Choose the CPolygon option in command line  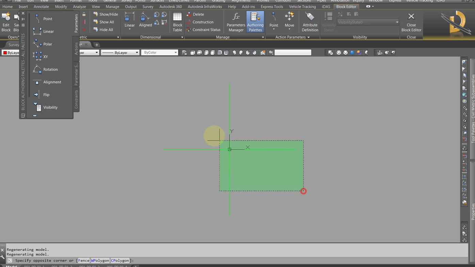(120, 261)
